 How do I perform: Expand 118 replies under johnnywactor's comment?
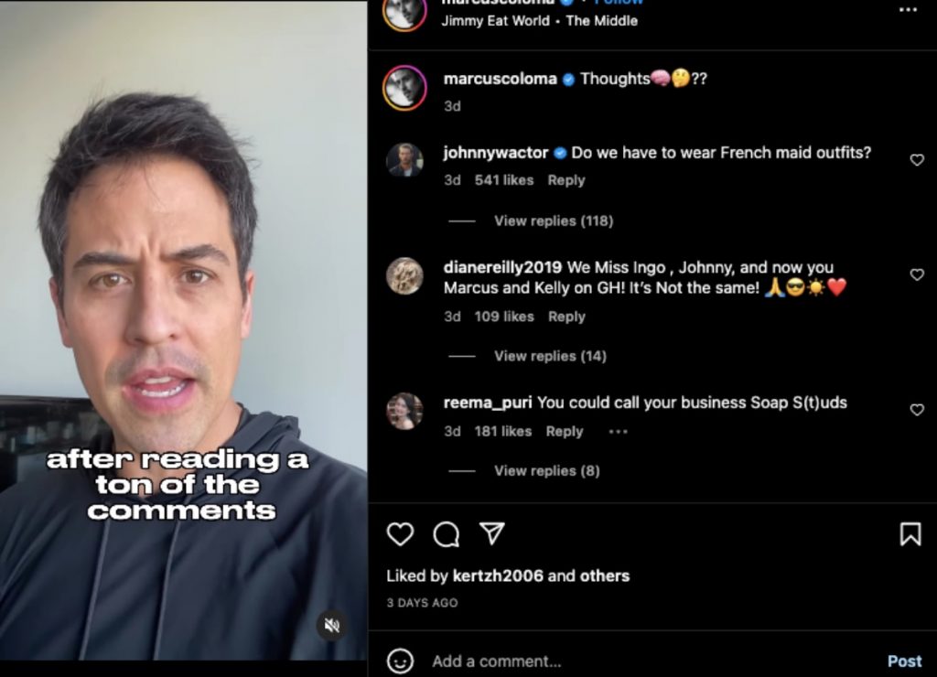click(x=553, y=220)
